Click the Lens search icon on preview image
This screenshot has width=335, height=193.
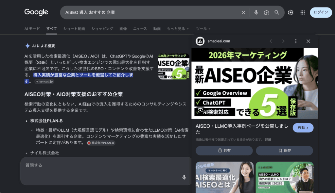tap(200, 110)
